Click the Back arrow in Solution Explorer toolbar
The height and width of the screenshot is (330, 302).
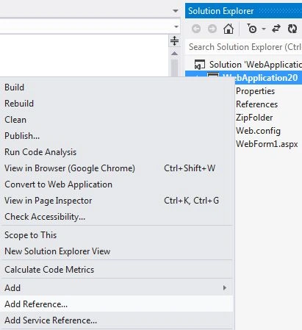pyautogui.click(x=196, y=29)
